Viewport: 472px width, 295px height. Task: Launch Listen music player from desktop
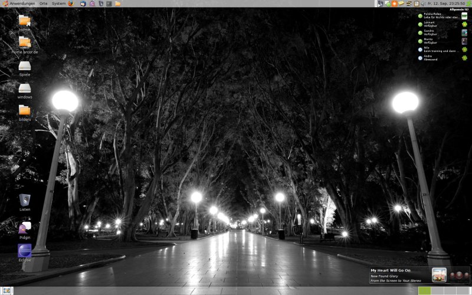(25, 201)
